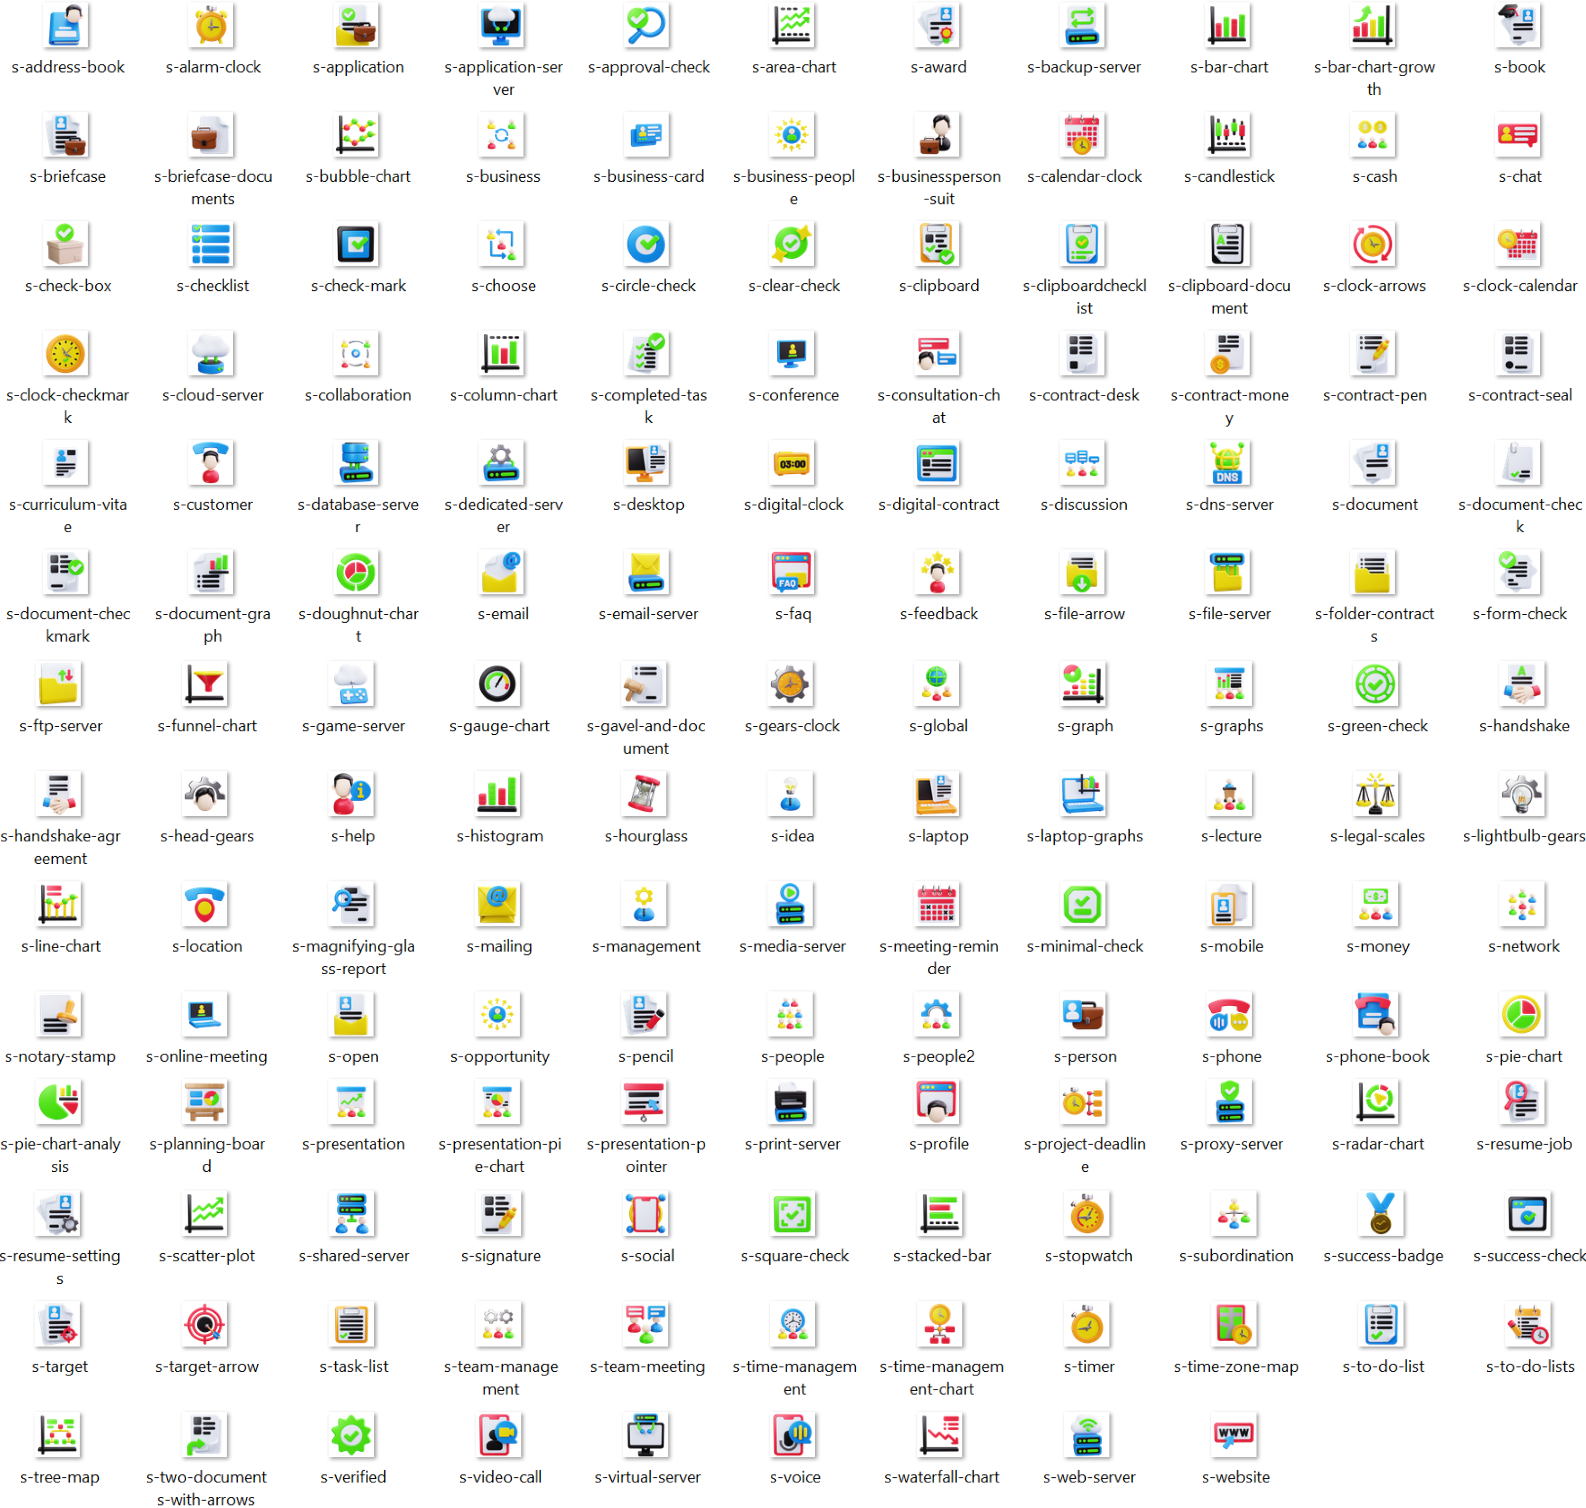Click the s-address-book file label
This screenshot has height=1508, width=1586.
[68, 68]
